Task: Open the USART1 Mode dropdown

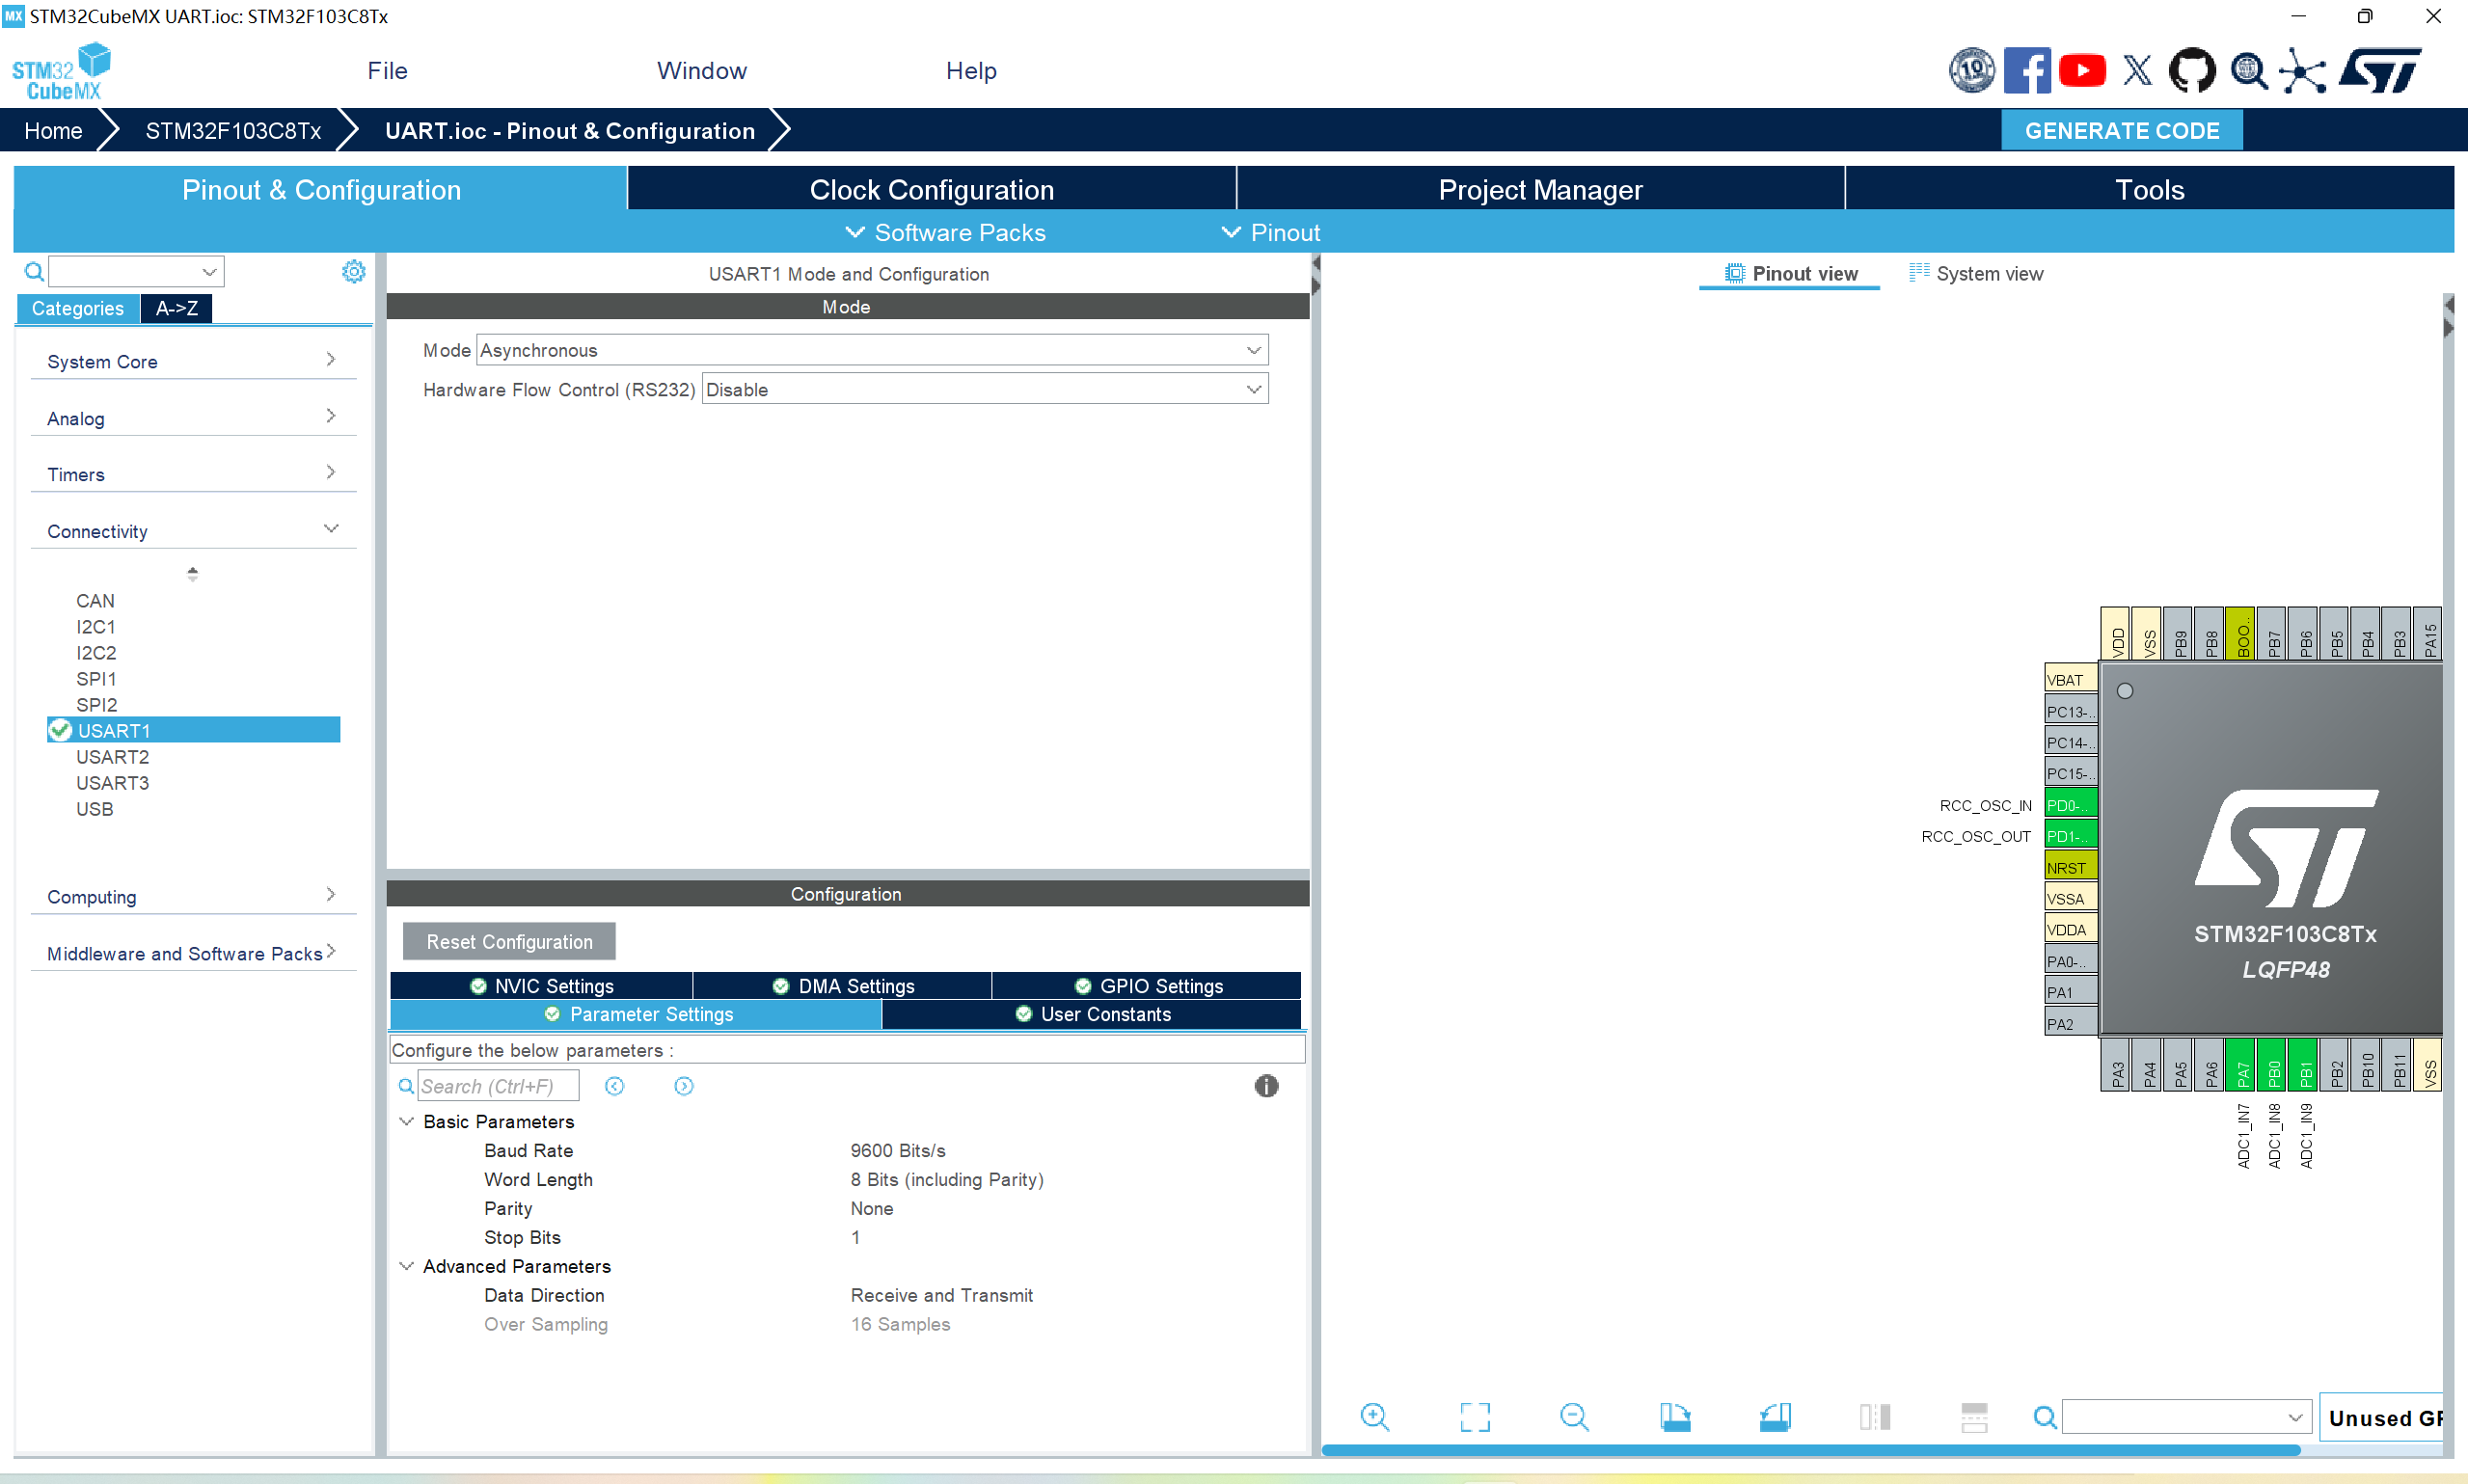Action: [872, 350]
